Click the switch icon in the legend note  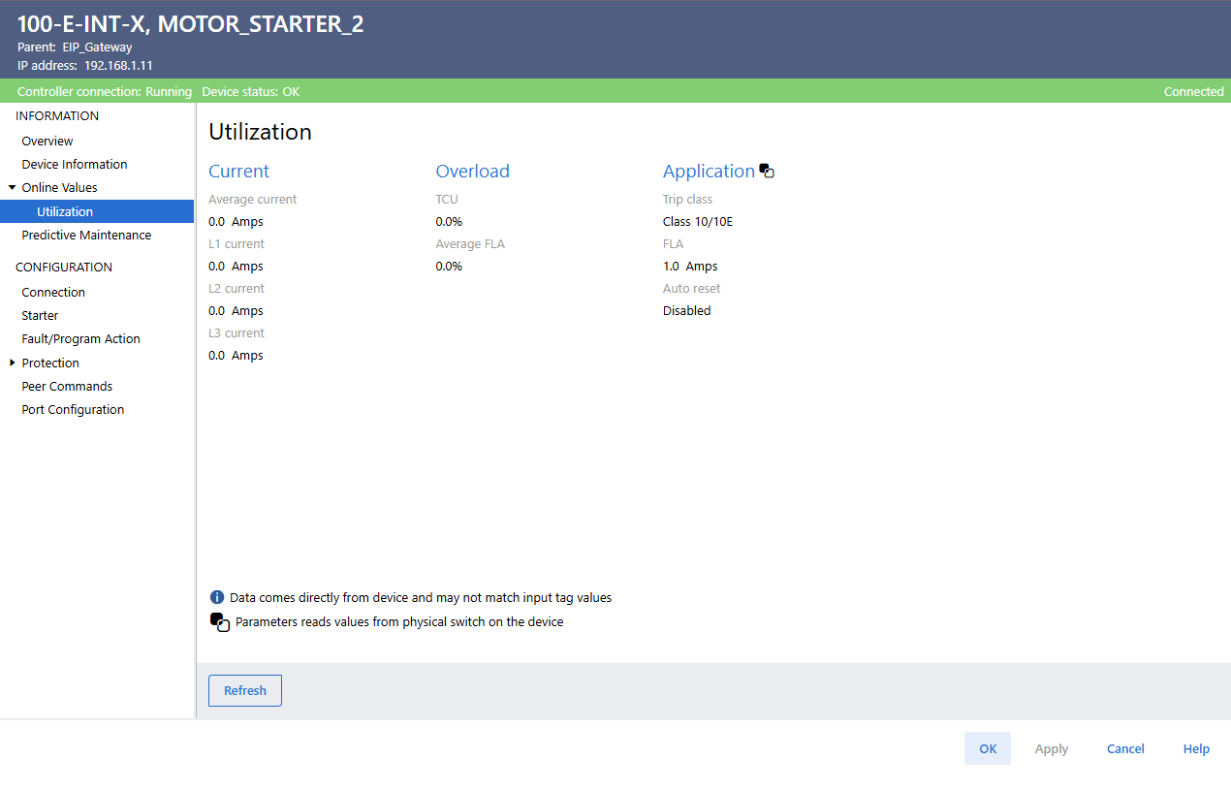[220, 622]
